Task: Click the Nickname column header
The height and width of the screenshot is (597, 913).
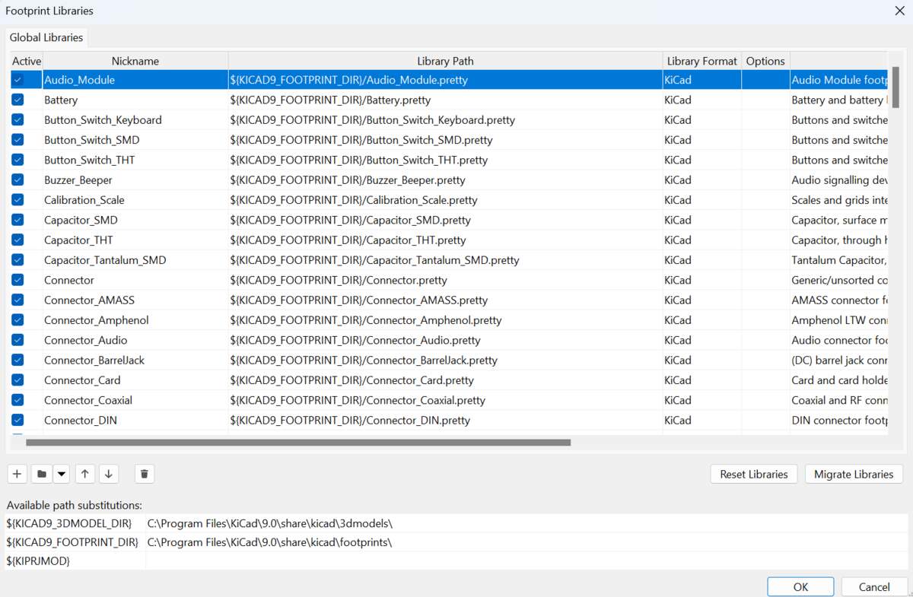Action: click(135, 61)
